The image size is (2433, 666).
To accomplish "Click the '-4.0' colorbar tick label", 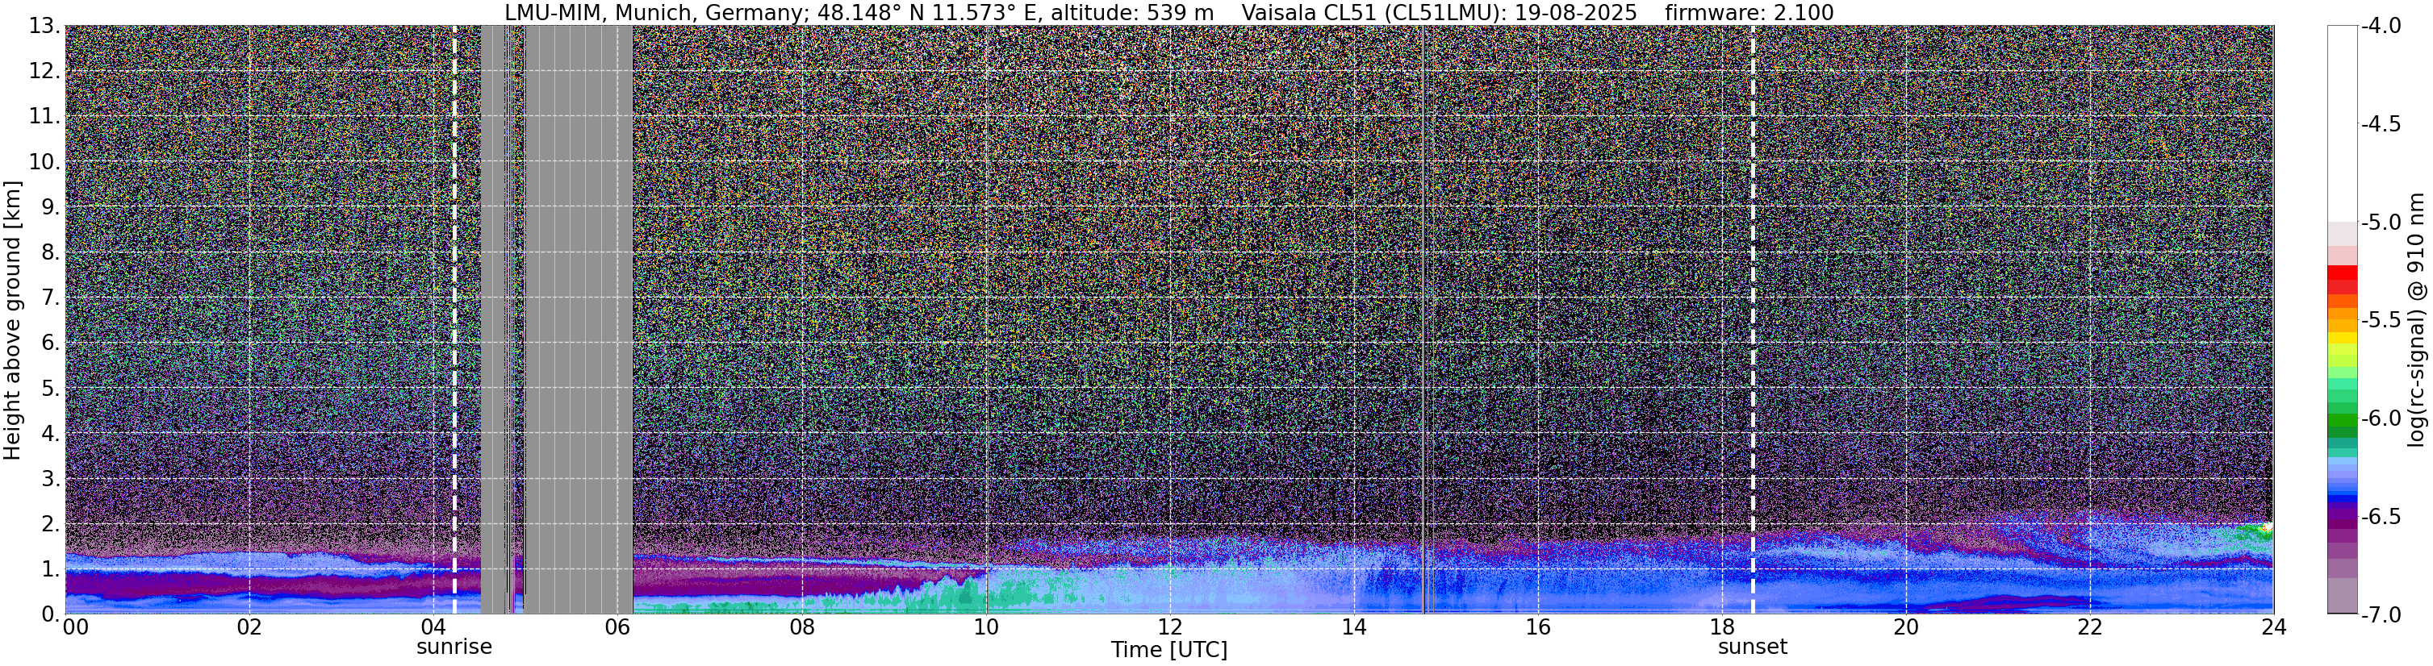I will click(x=2381, y=26).
